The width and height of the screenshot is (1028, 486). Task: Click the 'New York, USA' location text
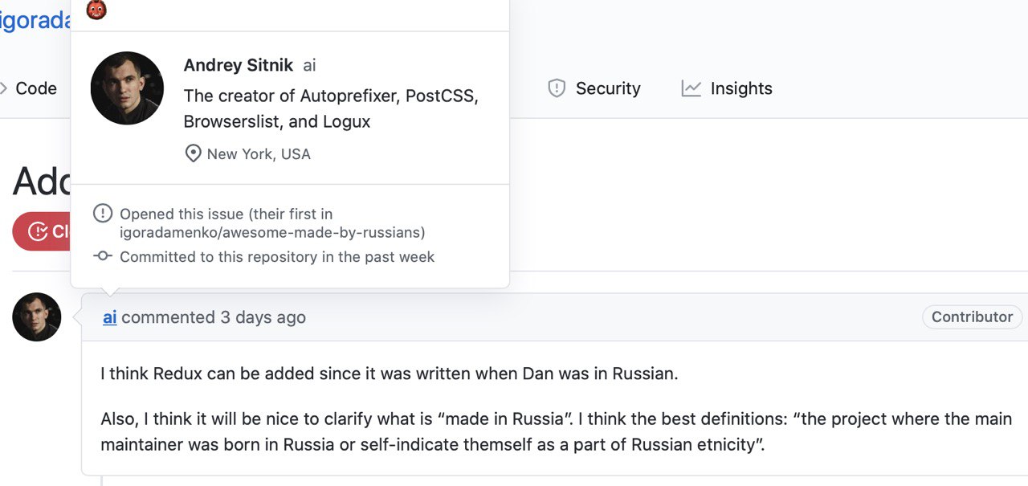coord(259,153)
